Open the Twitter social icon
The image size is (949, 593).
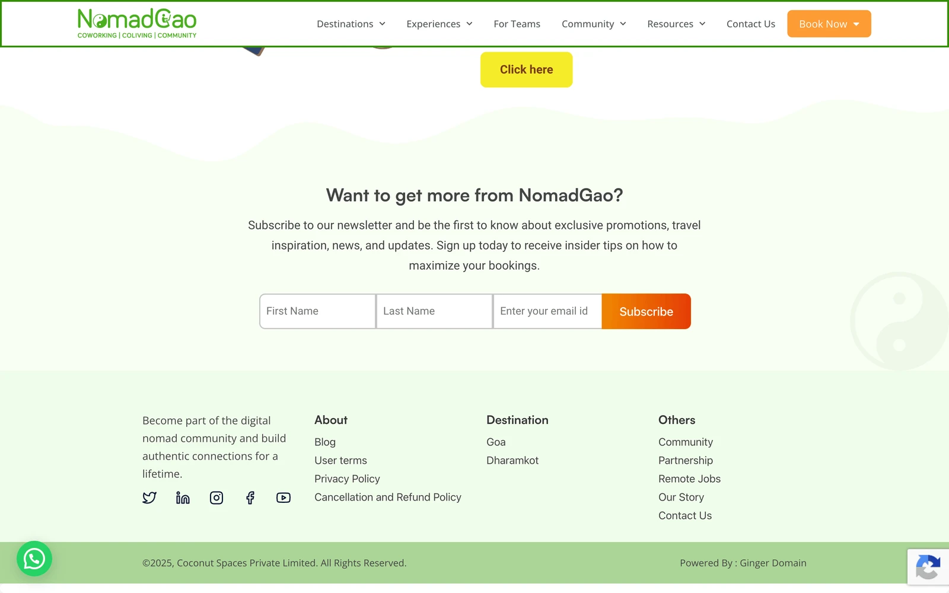[x=149, y=498]
